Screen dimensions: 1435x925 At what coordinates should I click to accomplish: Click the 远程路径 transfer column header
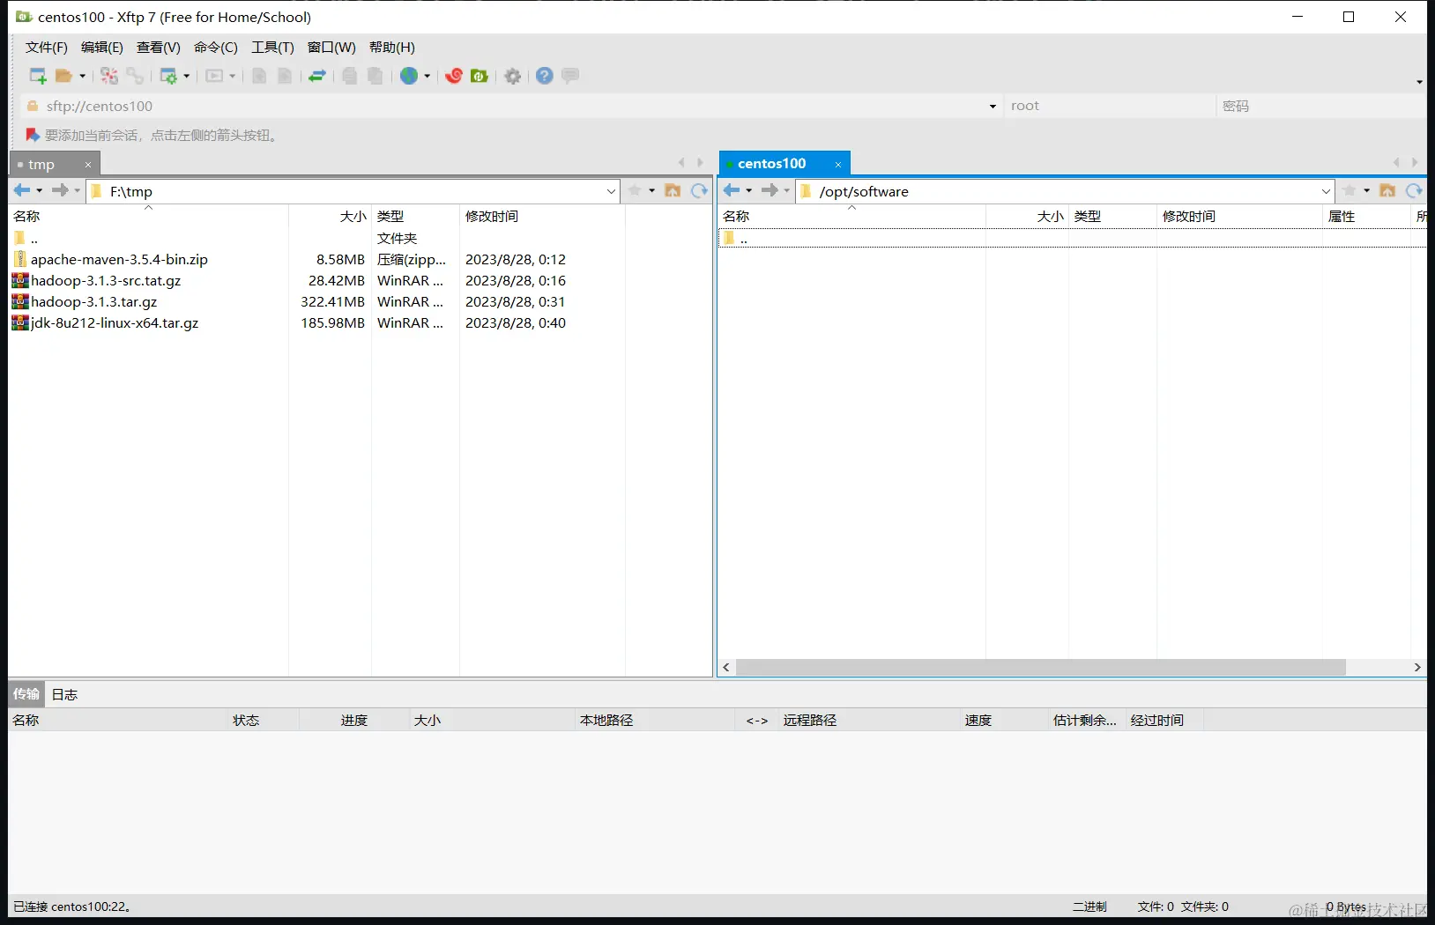pyautogui.click(x=868, y=721)
